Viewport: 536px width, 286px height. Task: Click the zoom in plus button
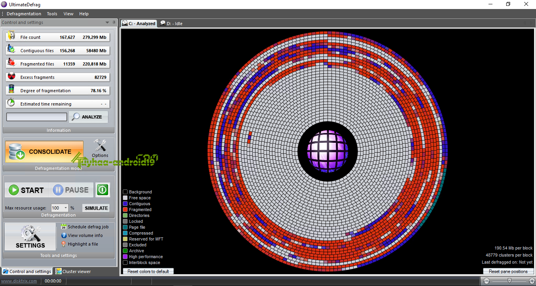(x=532, y=281)
